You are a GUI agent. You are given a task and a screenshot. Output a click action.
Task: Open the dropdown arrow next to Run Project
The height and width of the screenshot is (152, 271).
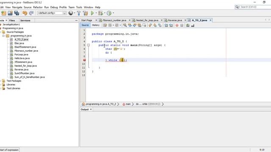[x=96, y=13]
